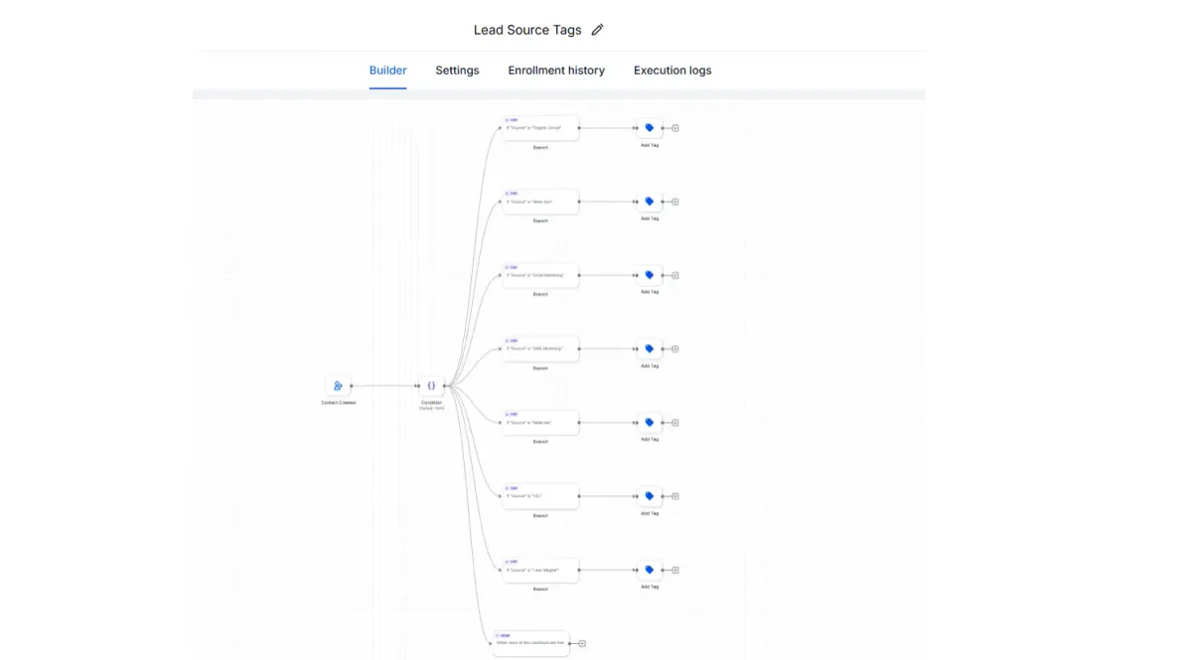Select the "Source" is "VSL" branch card

(x=540, y=496)
